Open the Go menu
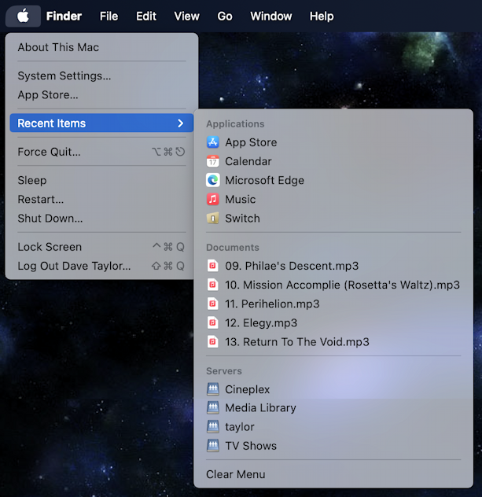 click(x=225, y=16)
